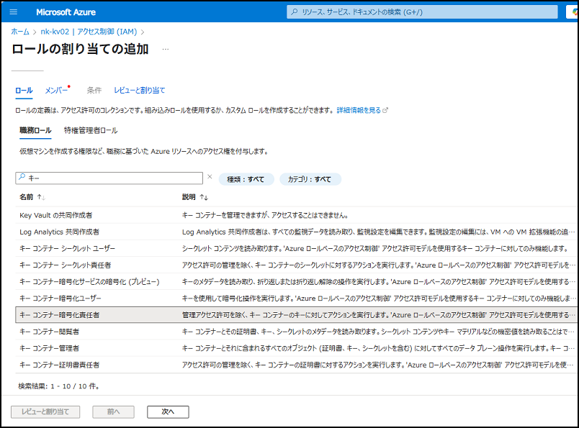Select キー コンテナー暗号化ユーザー role
Viewport: 579px width, 428px height.
pyautogui.click(x=296, y=298)
